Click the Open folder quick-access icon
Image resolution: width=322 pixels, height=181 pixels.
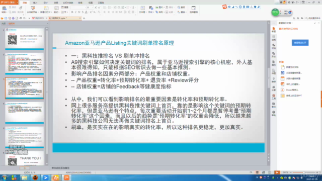[2, 18]
